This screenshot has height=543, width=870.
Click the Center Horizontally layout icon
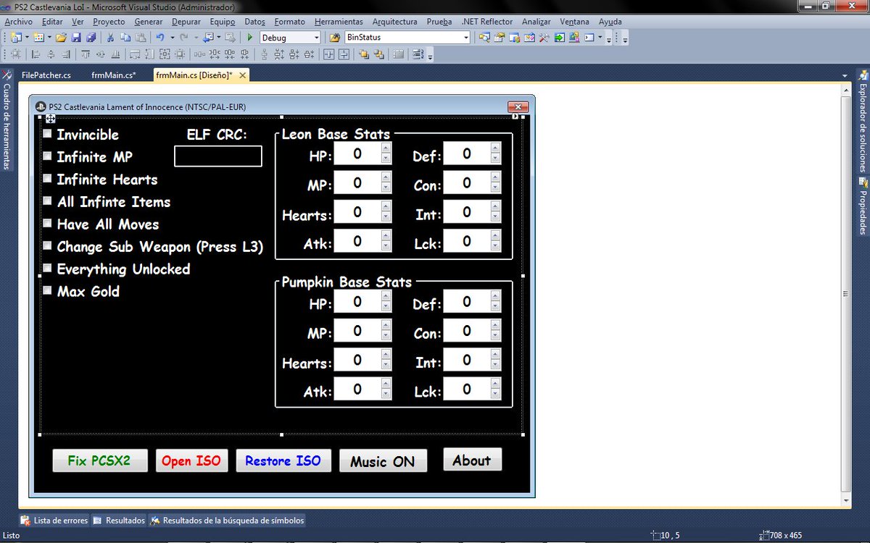tap(329, 54)
